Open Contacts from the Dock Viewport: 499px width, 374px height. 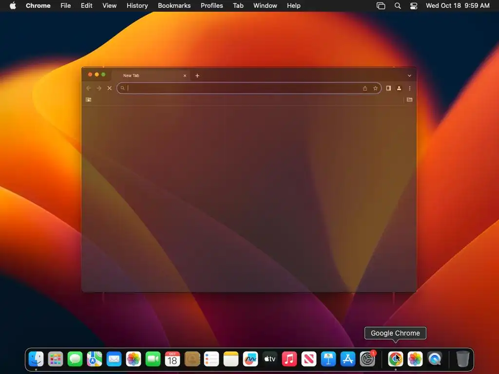click(x=192, y=359)
